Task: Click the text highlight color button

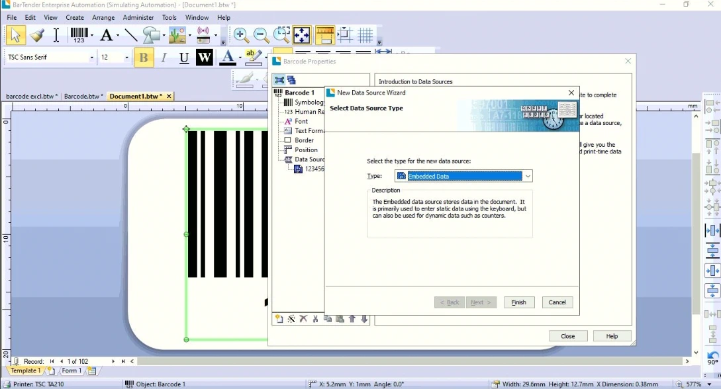Action: coord(254,58)
